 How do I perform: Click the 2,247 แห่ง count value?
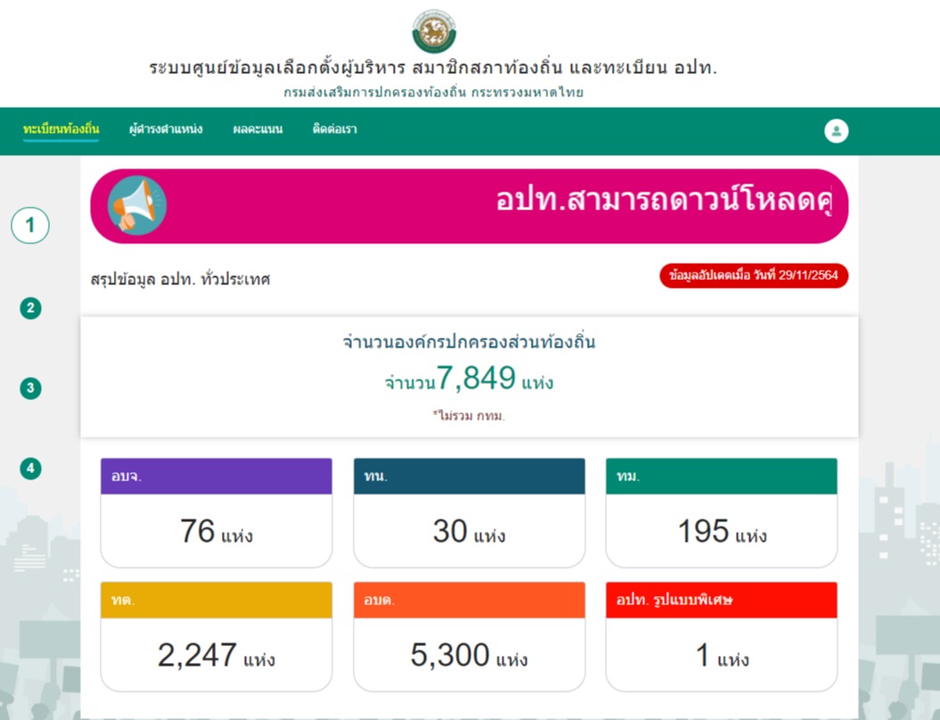(x=217, y=655)
